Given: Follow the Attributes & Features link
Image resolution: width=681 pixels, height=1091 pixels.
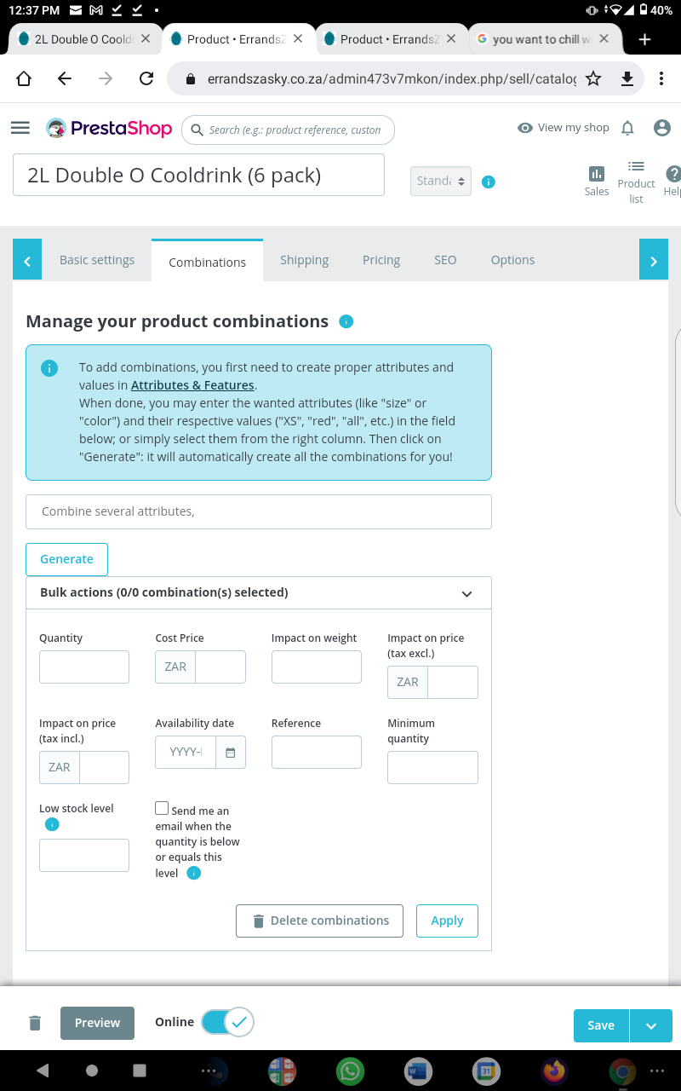Looking at the screenshot, I should coord(192,385).
